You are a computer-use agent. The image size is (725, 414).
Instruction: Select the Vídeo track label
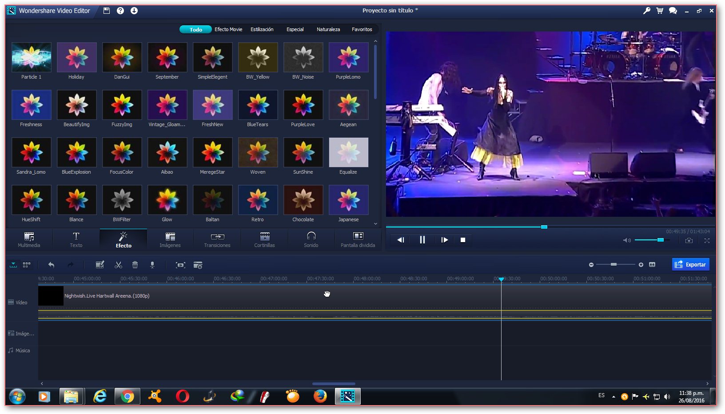(x=18, y=303)
